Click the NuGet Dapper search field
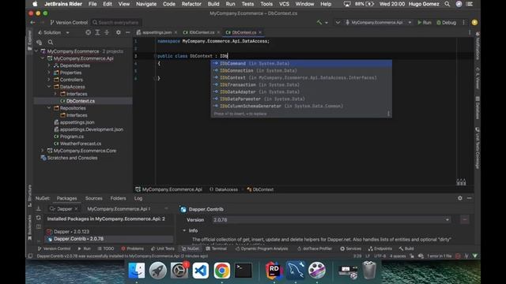Viewport: 506px width, 284px height. coord(64,208)
